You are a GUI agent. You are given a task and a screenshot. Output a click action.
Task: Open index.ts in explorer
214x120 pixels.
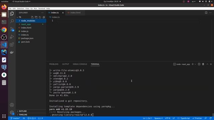[x=31, y=35]
